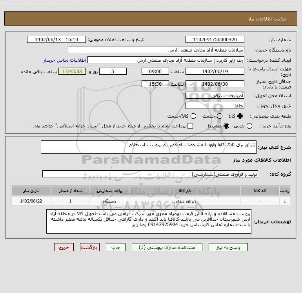Click the کد کالا column header
The height and width of the screenshot is (293, 302).
260,191
